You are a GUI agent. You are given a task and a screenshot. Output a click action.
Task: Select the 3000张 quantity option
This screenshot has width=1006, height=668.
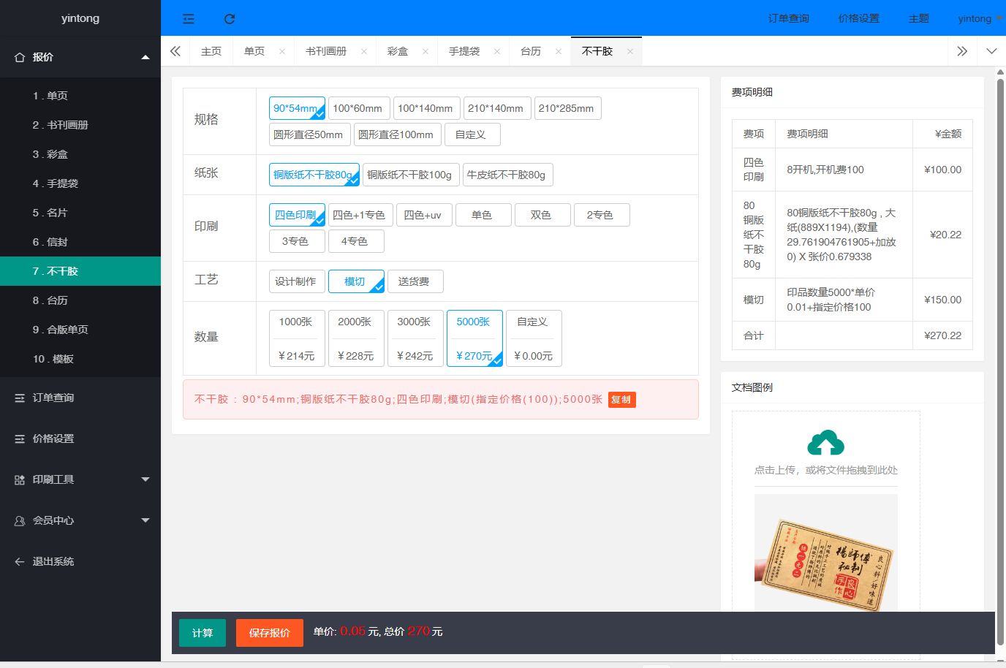click(415, 338)
